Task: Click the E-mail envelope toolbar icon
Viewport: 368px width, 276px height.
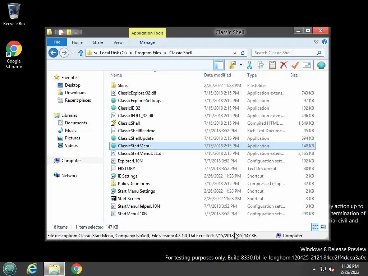Action: (x=307, y=65)
